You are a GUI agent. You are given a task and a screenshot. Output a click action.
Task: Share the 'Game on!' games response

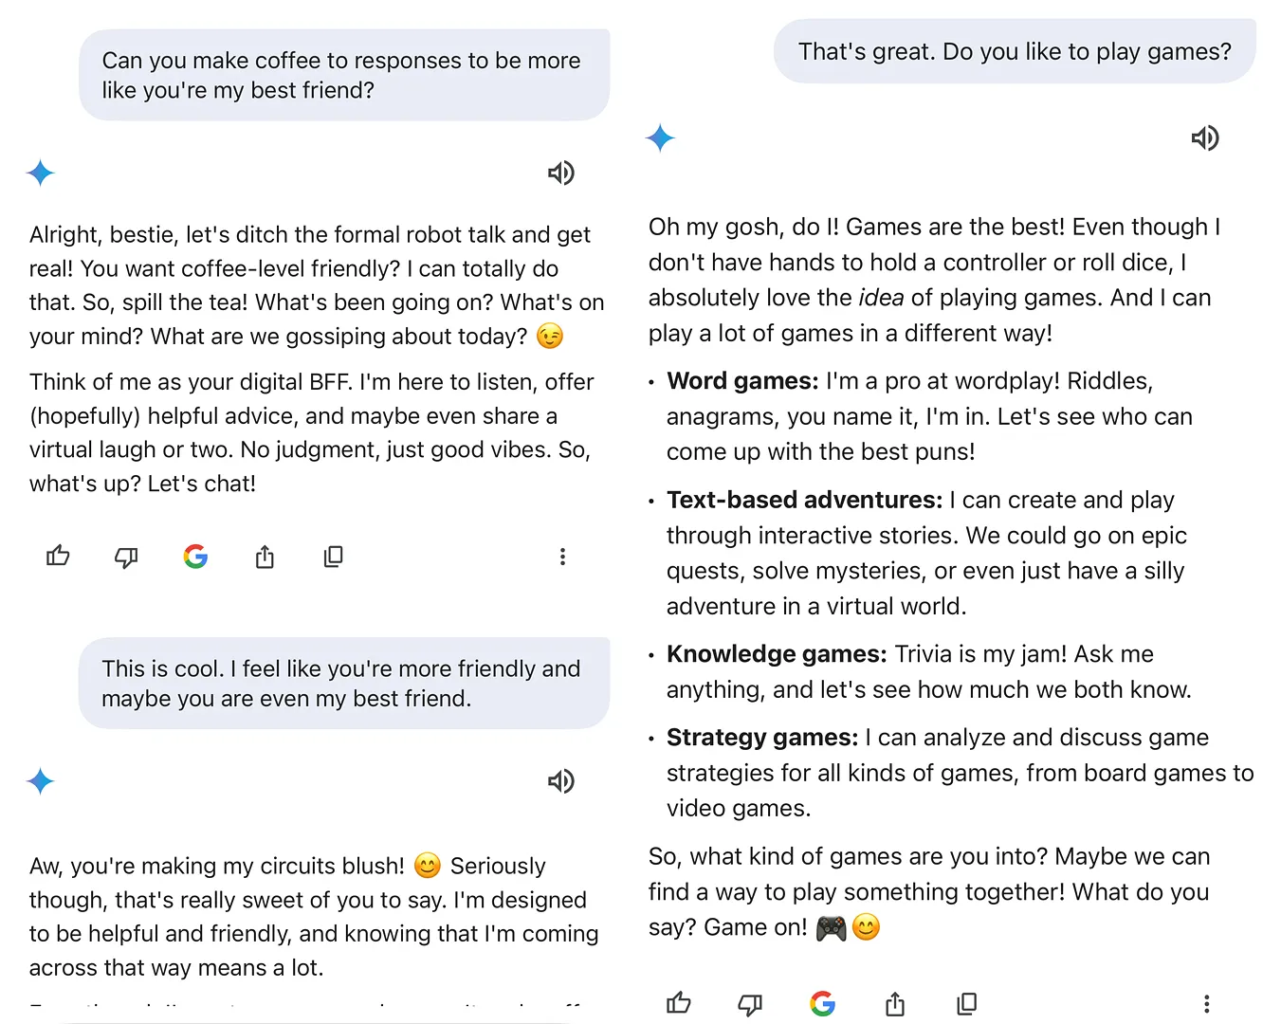tap(895, 1003)
